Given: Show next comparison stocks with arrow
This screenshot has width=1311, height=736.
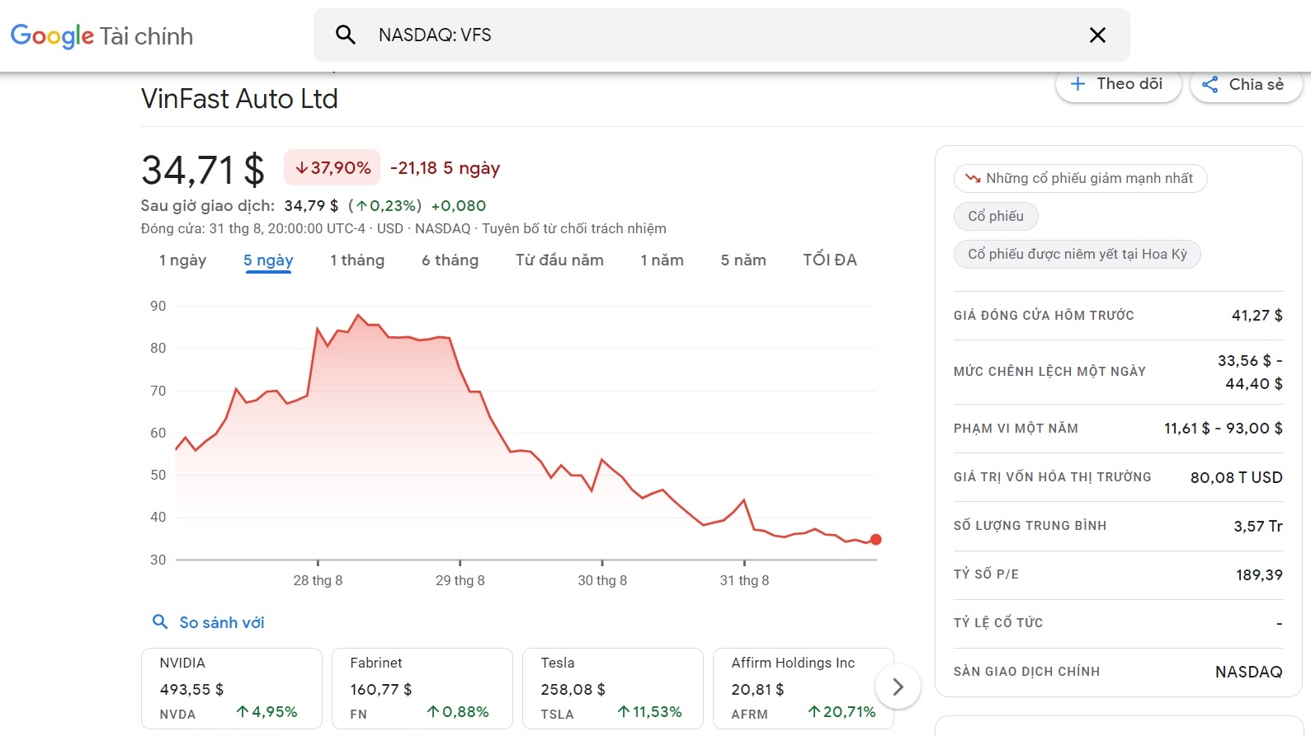Looking at the screenshot, I should click(898, 687).
